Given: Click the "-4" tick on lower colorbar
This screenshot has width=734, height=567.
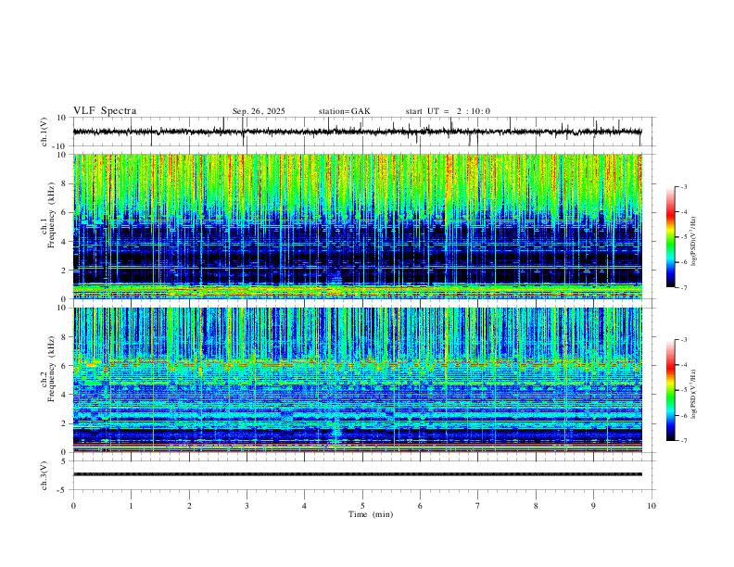Looking at the screenshot, I should [x=683, y=365].
